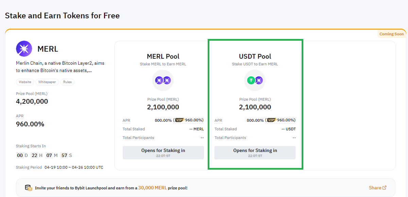
Task: Click Stake MERL to Earn MERL subtitle
Action: (x=163, y=64)
